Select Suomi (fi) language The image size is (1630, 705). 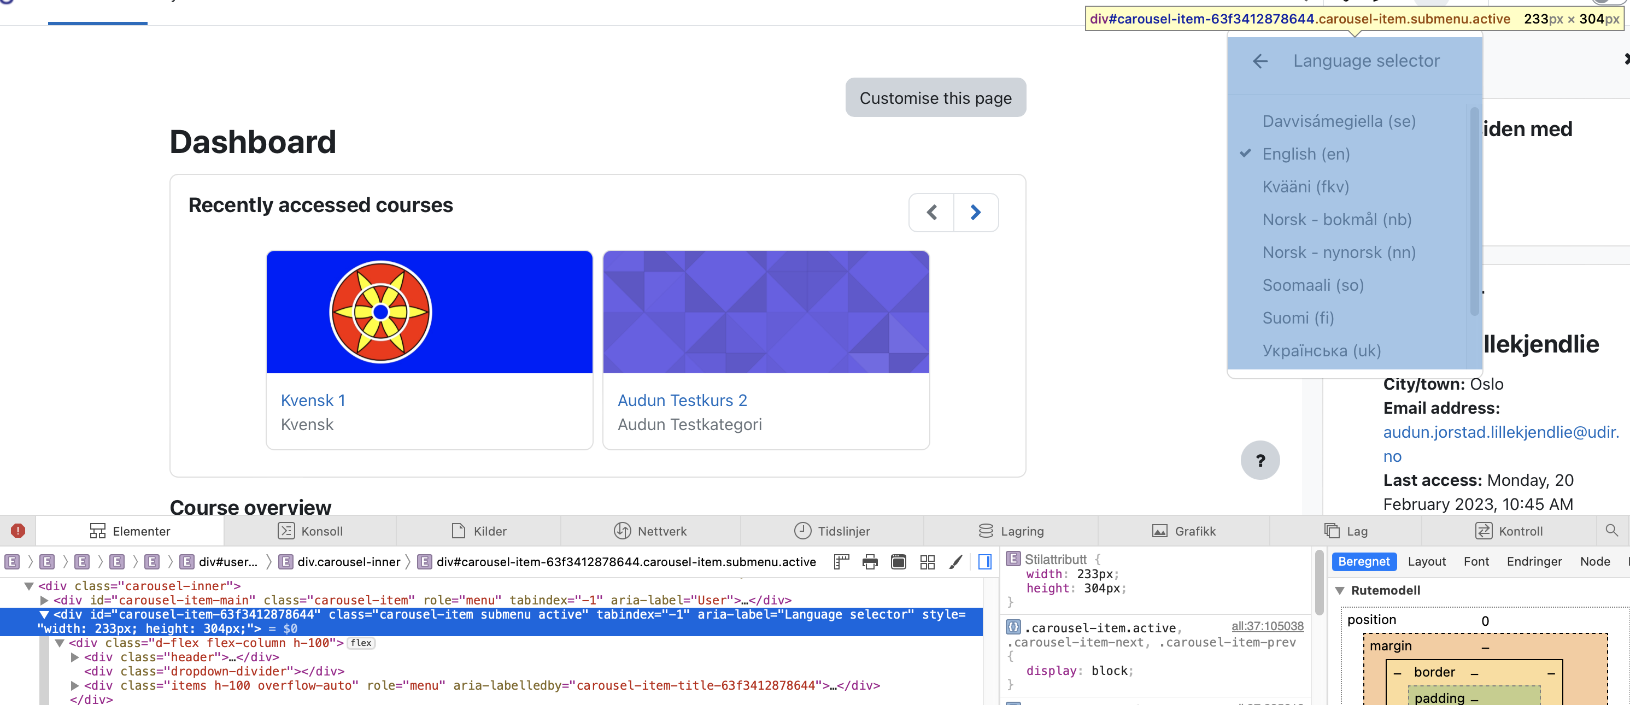(1298, 318)
